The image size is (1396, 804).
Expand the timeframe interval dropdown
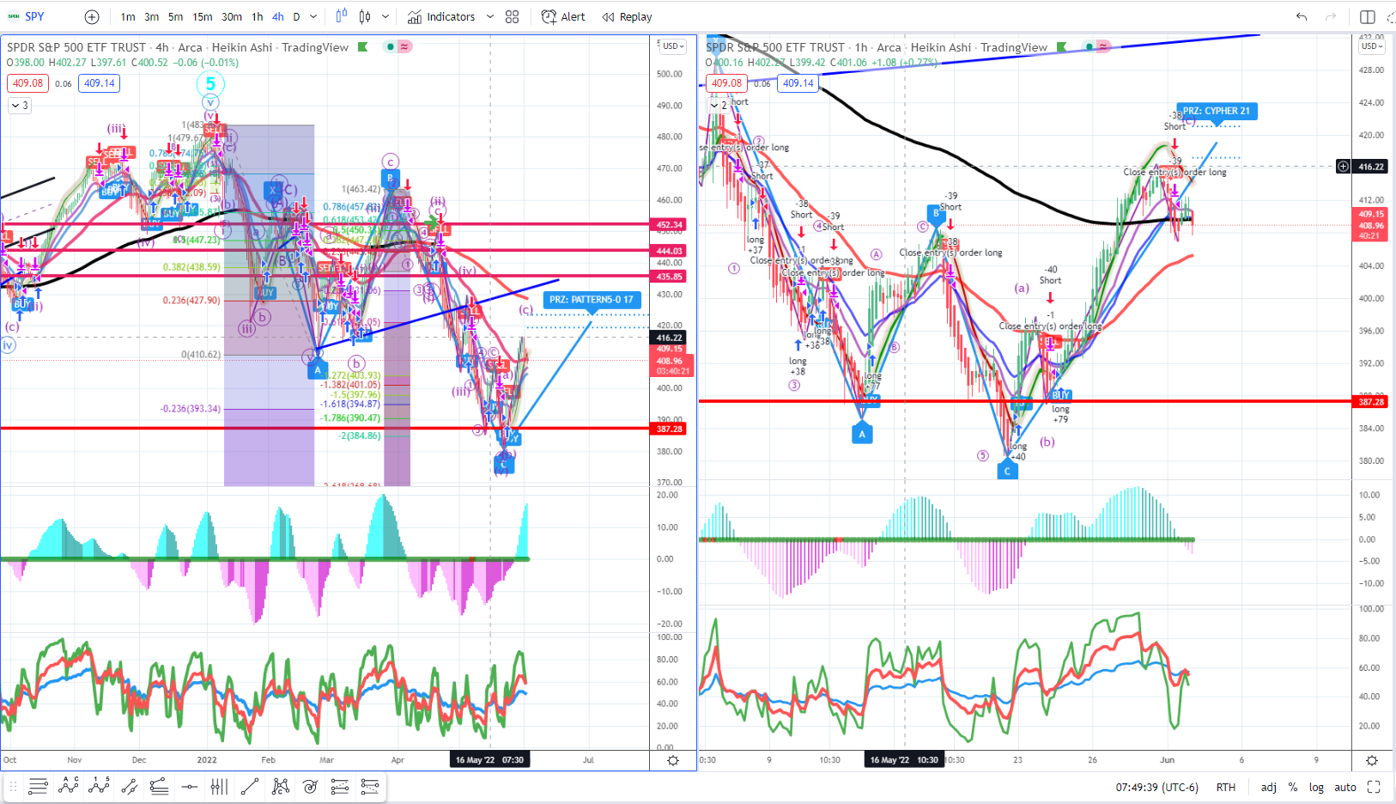(x=313, y=16)
